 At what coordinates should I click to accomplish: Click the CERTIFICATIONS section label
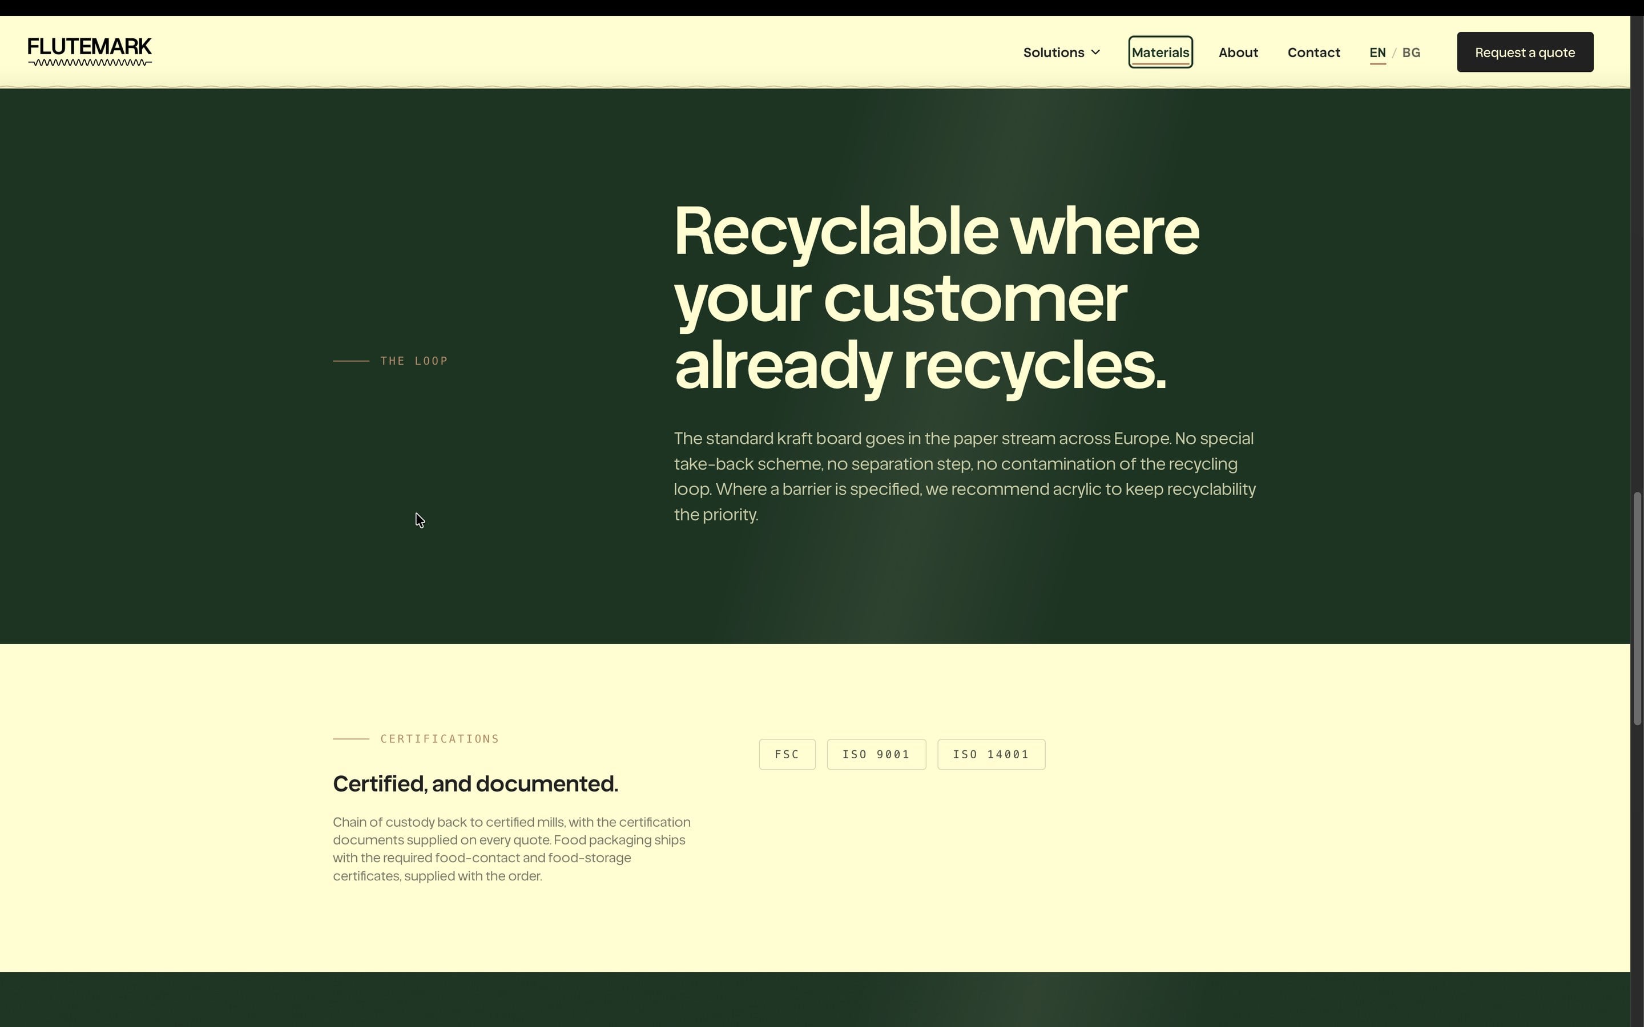440,738
